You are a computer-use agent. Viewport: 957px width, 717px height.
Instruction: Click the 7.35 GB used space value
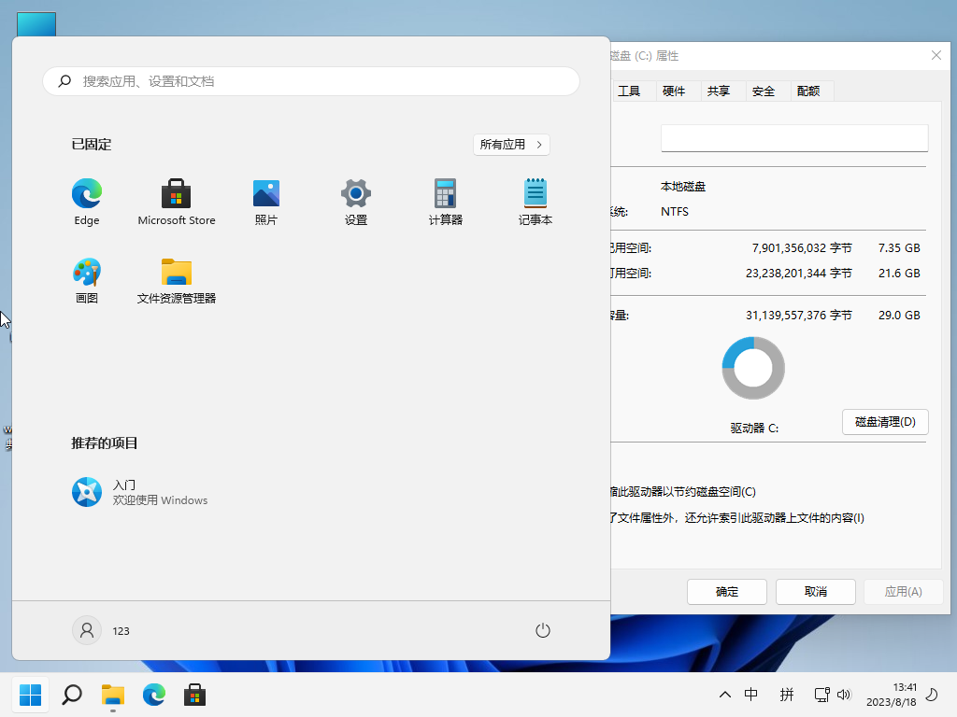pos(899,248)
